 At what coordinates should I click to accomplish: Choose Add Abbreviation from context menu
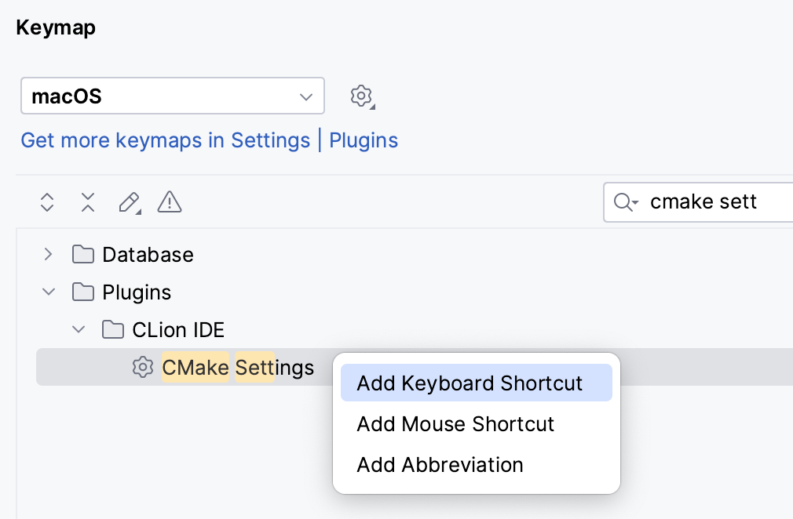(440, 465)
